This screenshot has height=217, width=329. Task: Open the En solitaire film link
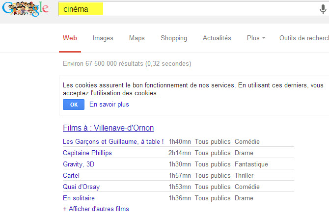pyautogui.click(x=79, y=198)
